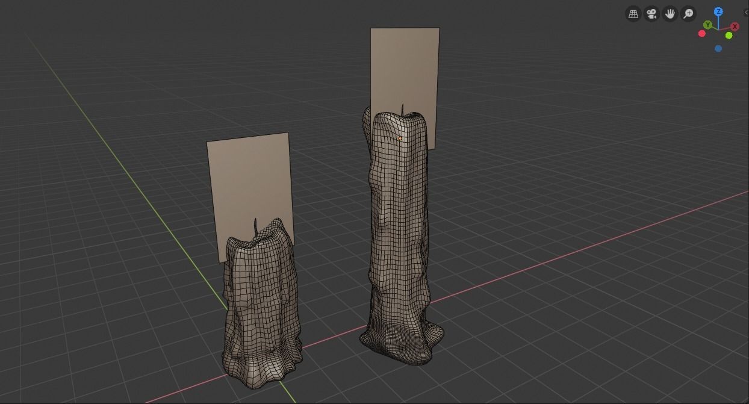The height and width of the screenshot is (404, 749).
Task: Snap view to the red X axis
Action: point(735,26)
